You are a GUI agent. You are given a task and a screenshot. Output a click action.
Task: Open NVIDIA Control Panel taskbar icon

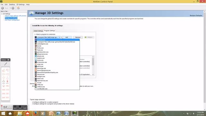tap(74, 113)
